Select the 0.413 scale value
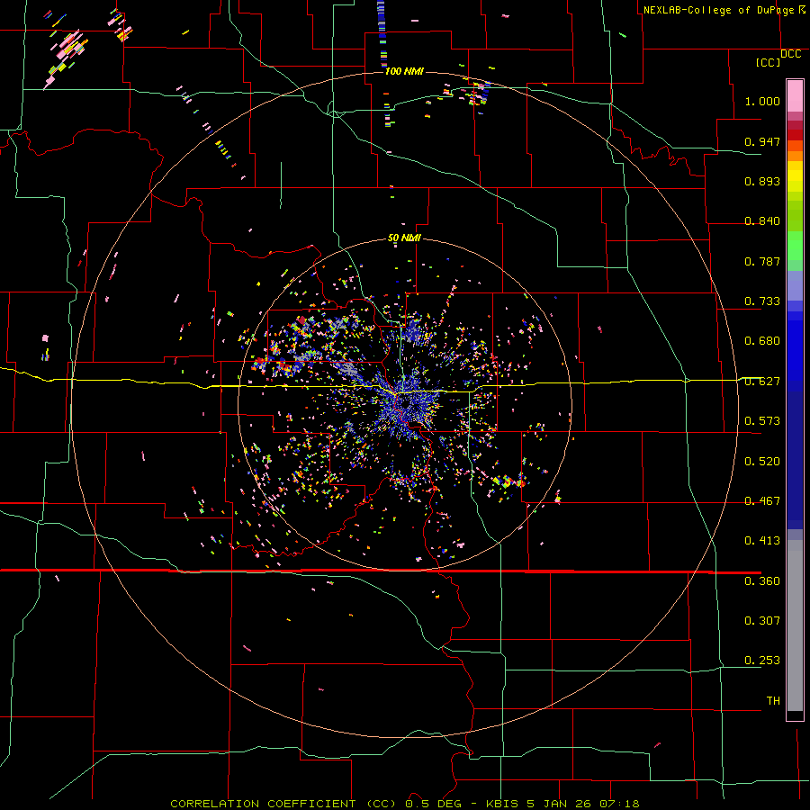The width and height of the screenshot is (810, 810). (x=762, y=541)
